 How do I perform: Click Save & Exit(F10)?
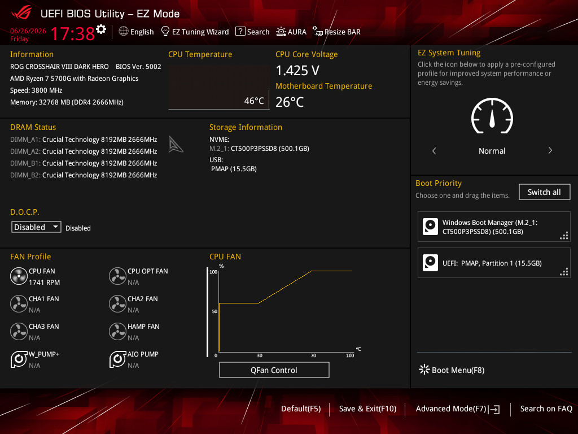[x=367, y=409]
